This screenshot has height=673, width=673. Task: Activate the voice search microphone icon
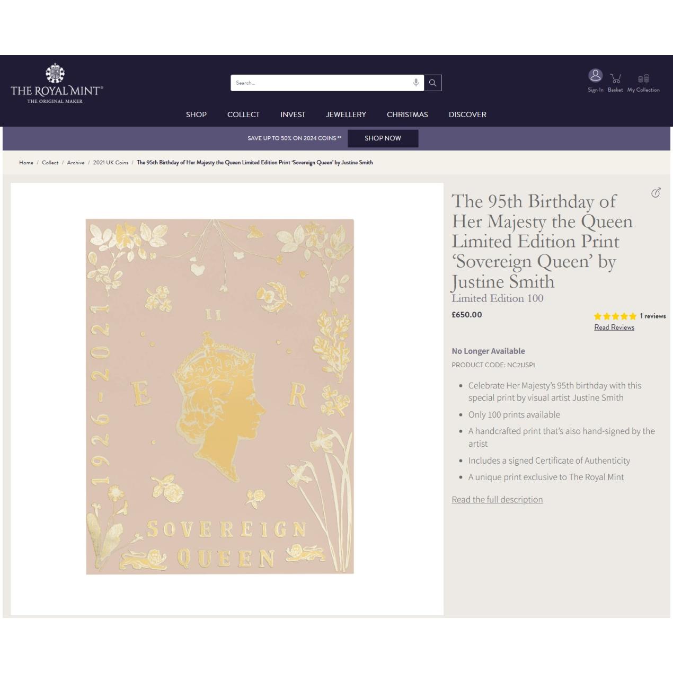(x=416, y=83)
